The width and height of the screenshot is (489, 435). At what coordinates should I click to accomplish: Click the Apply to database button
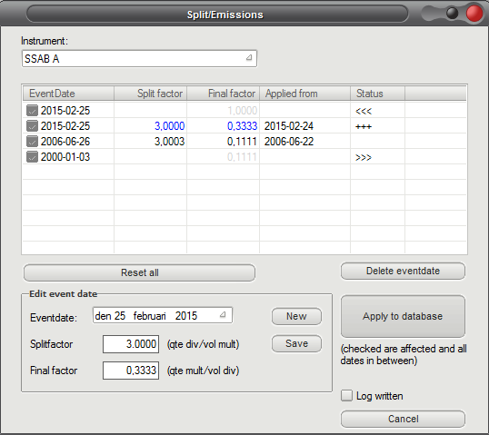[403, 316]
